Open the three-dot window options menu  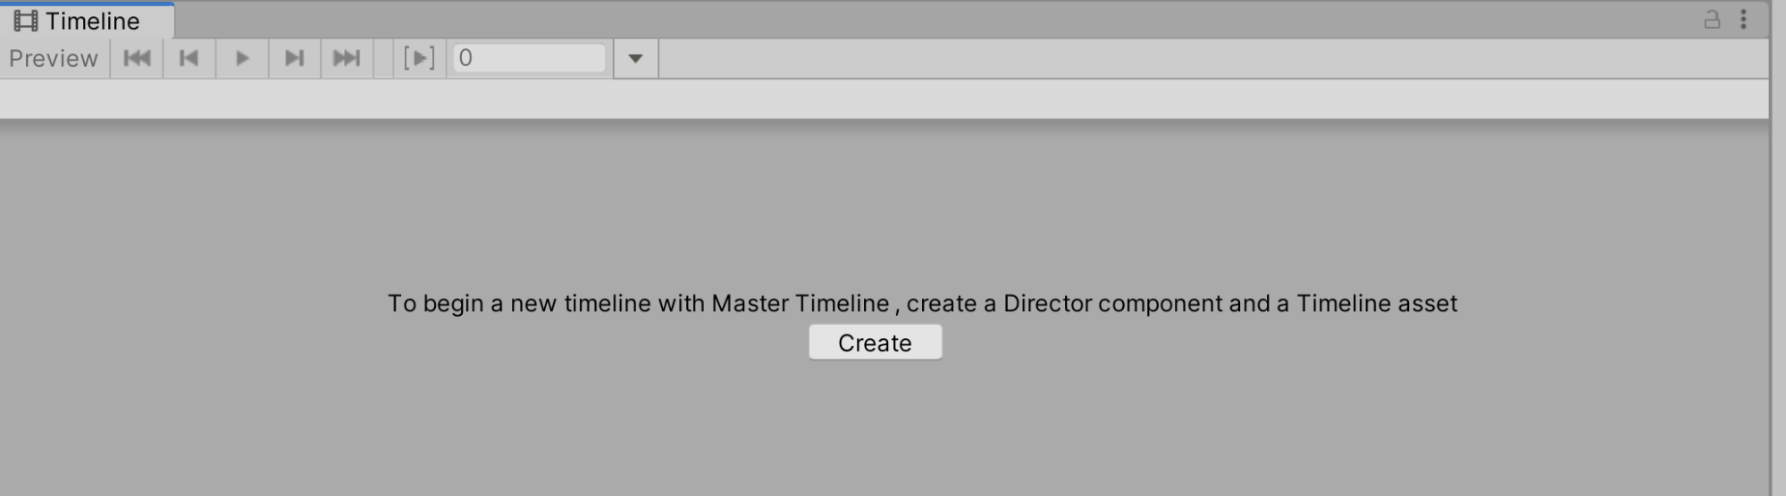(1743, 20)
